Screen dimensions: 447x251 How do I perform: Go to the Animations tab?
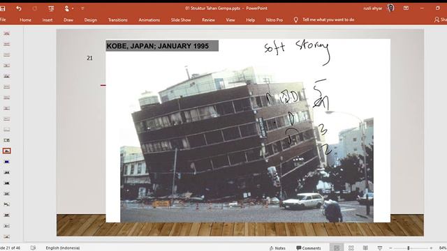tap(149, 20)
